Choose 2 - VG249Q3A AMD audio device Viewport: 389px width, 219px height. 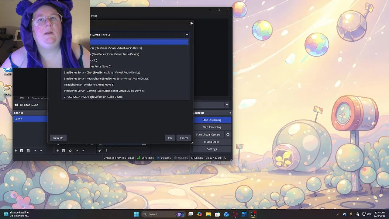pyautogui.click(x=125, y=97)
